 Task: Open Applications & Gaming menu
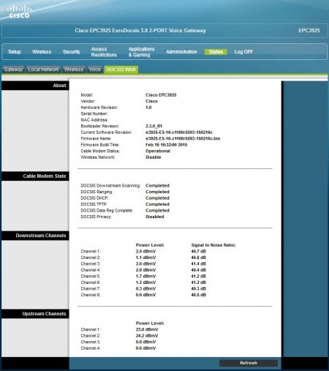[x=141, y=52]
